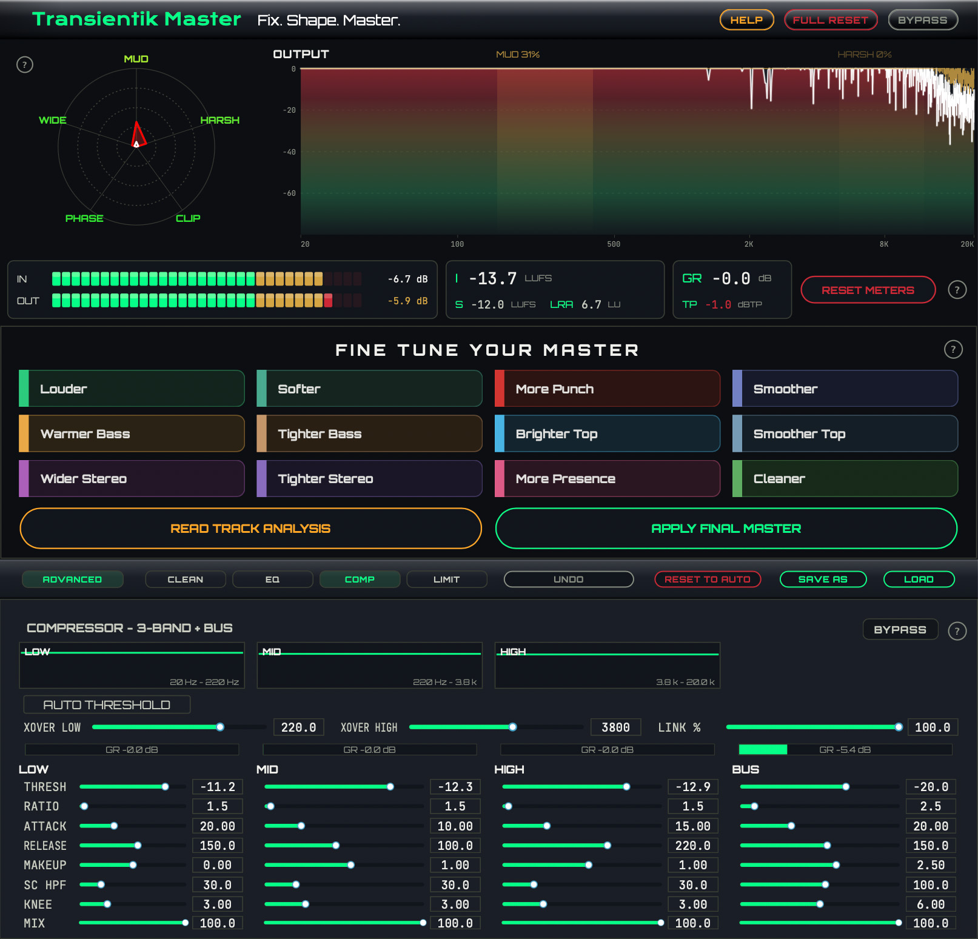Apply the Brighter Top adjustment

click(608, 433)
